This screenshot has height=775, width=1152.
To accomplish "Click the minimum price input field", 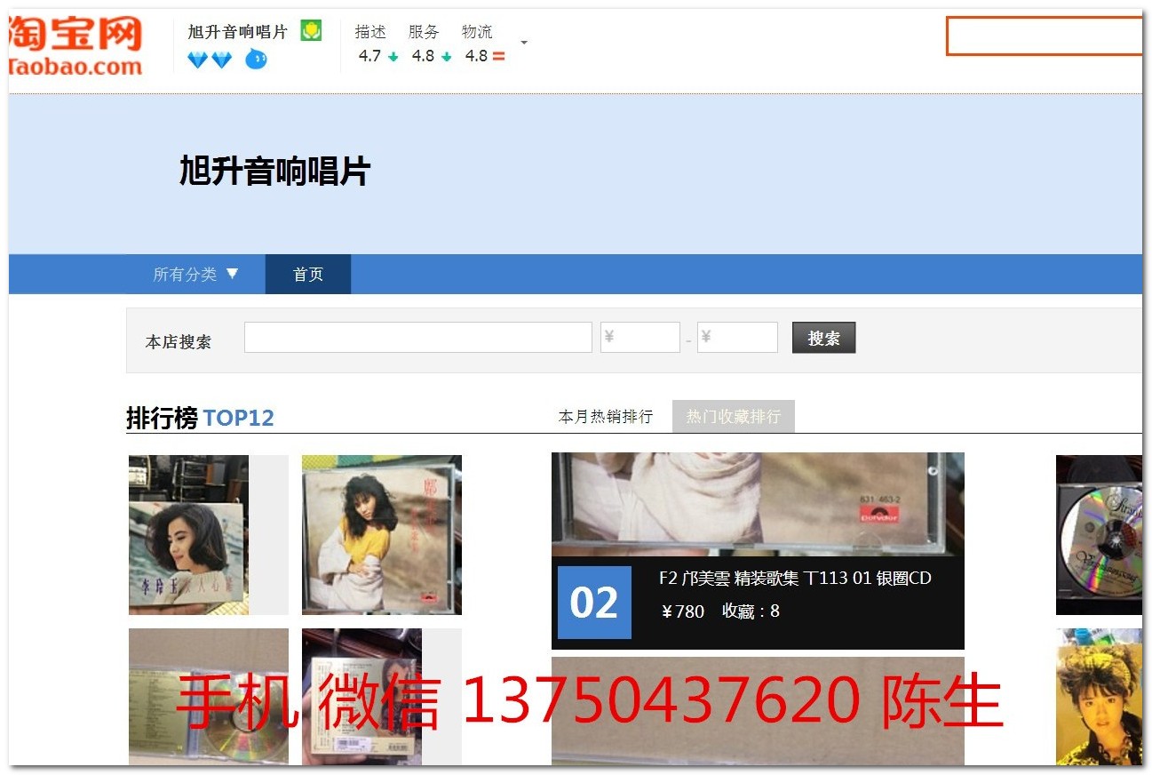I will (640, 338).
